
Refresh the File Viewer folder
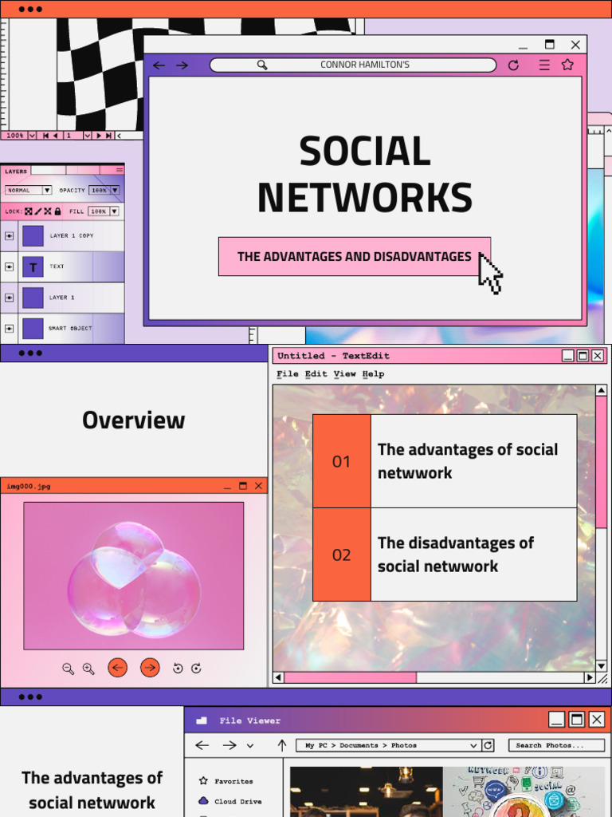[488, 745]
